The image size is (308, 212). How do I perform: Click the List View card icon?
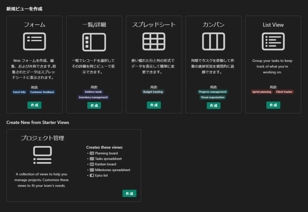273,41
